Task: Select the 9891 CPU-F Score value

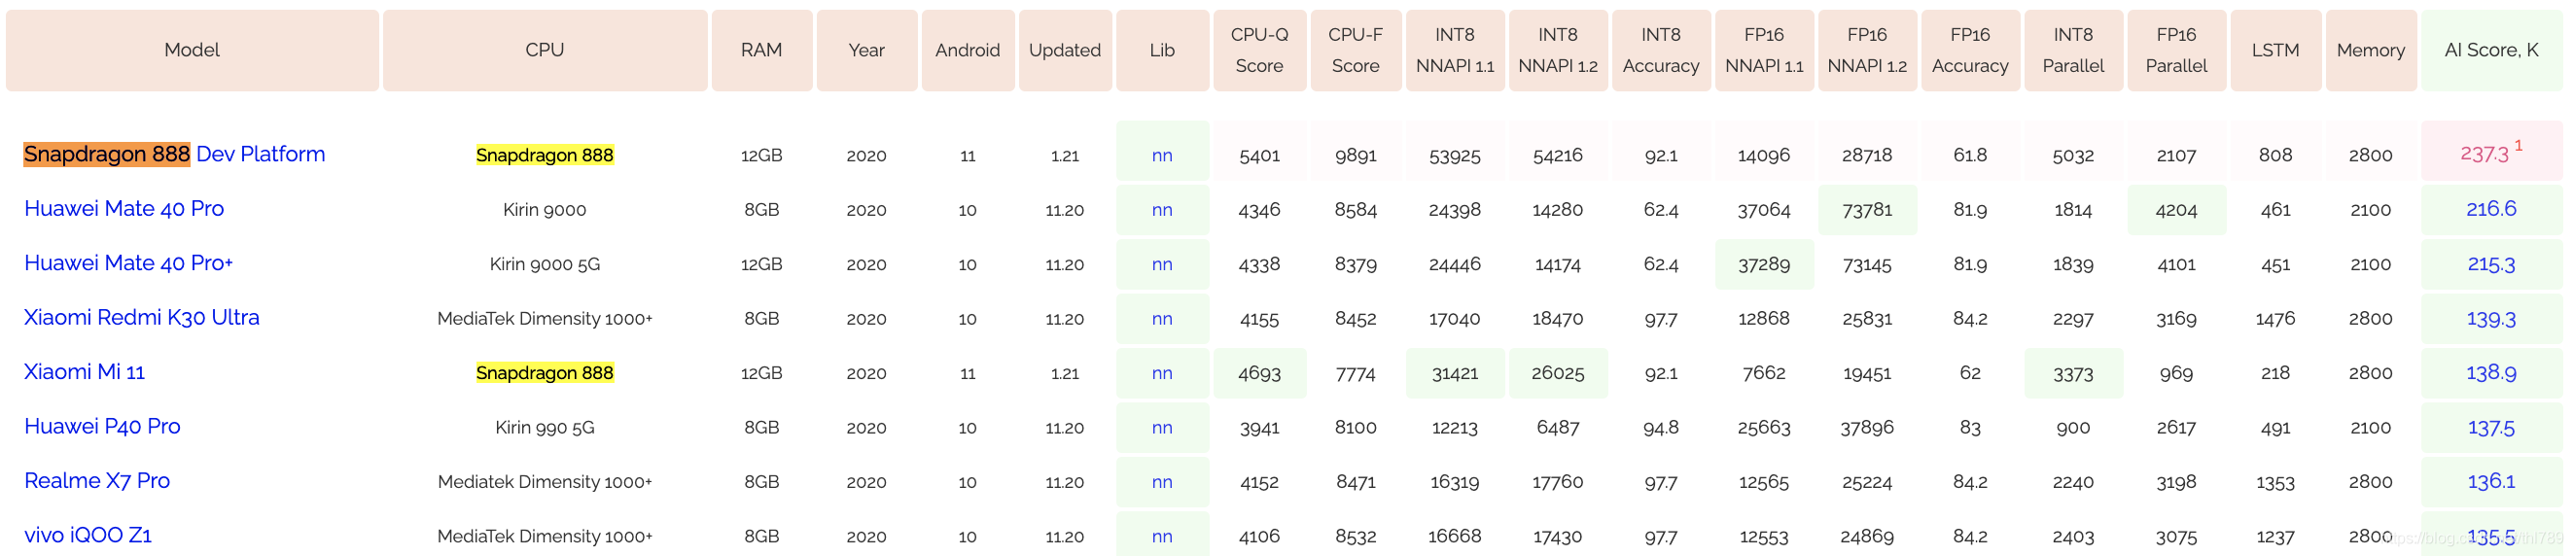Action: 1356,155
